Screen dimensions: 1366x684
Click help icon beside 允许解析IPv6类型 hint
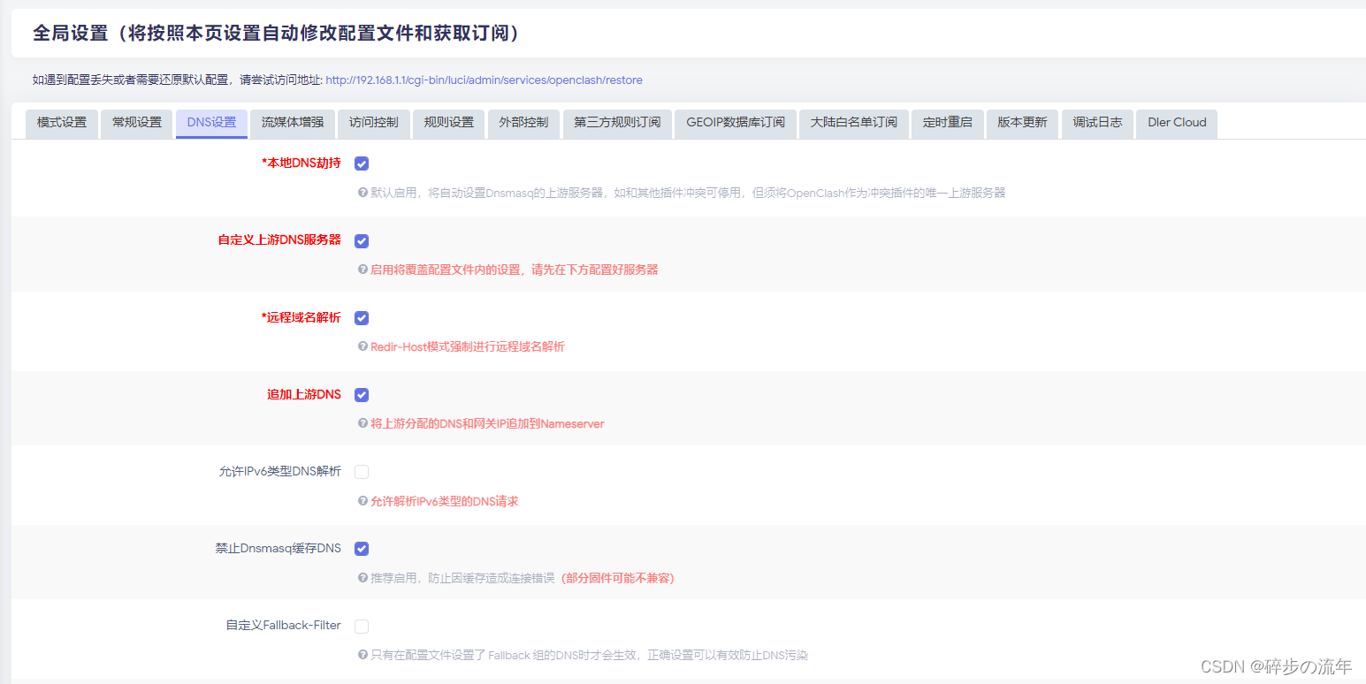click(362, 501)
